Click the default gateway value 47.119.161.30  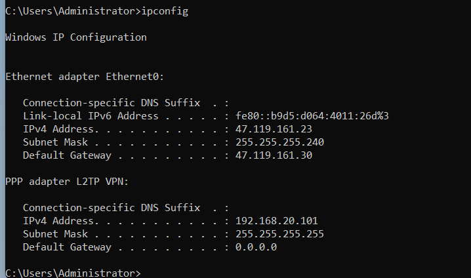pyautogui.click(x=274, y=155)
